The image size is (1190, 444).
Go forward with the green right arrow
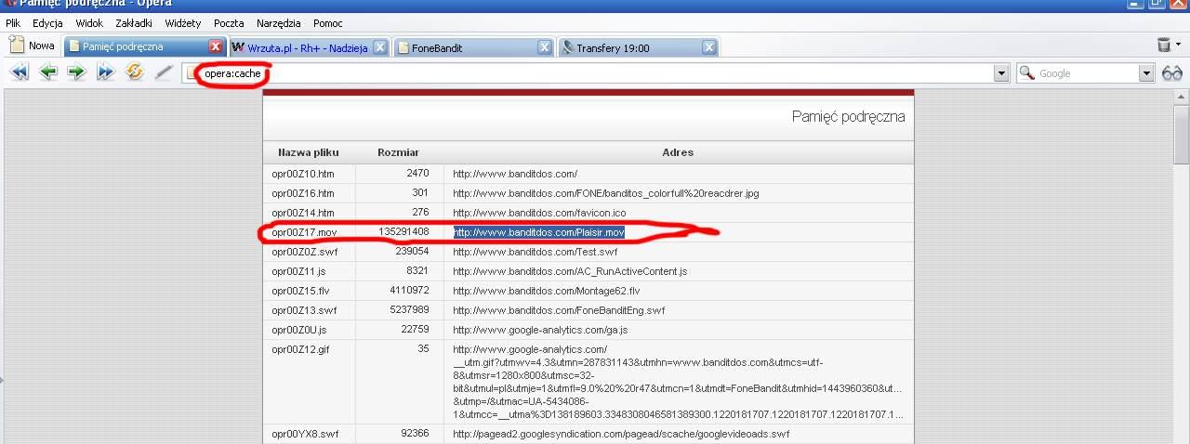click(x=76, y=72)
